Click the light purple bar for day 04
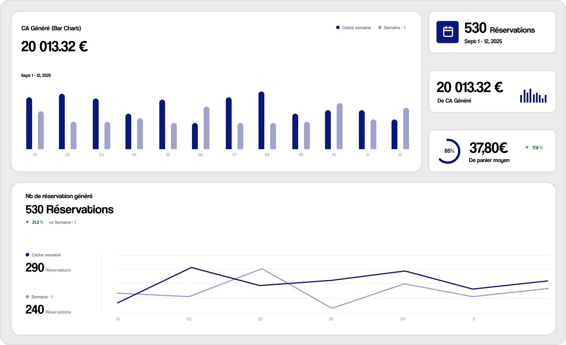566x345 pixels. [x=140, y=134]
